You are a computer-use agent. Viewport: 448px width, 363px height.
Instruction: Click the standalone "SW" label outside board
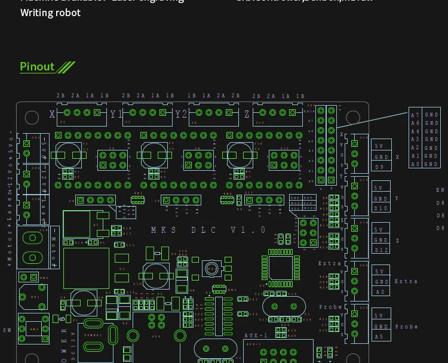7,330
